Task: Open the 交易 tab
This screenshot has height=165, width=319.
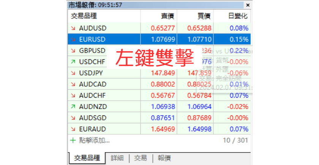Action: [141, 158]
